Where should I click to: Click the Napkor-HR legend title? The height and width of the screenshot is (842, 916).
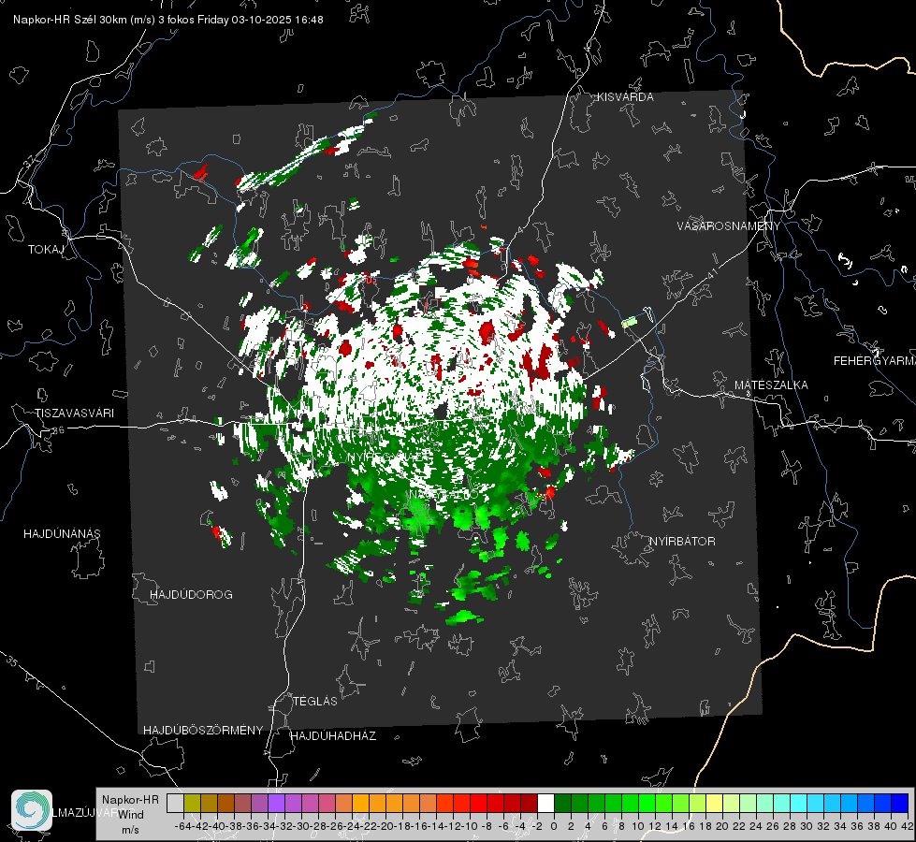[130, 800]
